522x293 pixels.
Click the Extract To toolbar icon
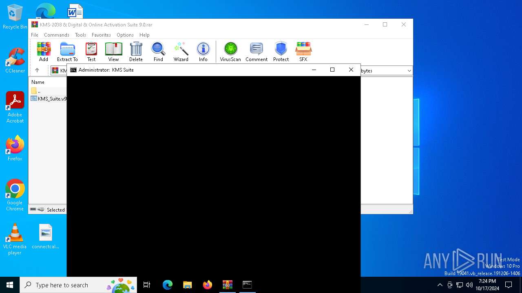click(67, 52)
